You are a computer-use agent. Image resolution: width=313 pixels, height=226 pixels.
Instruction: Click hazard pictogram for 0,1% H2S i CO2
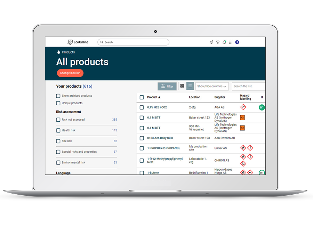point(243,107)
